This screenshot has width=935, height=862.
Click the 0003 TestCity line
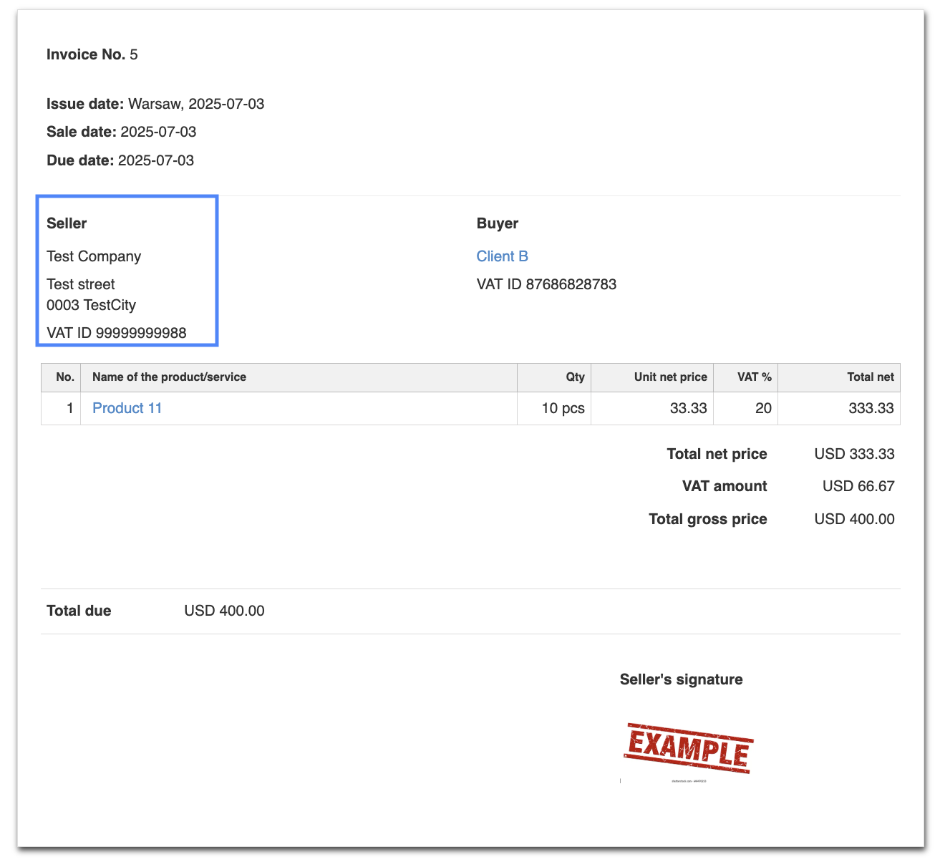(92, 305)
